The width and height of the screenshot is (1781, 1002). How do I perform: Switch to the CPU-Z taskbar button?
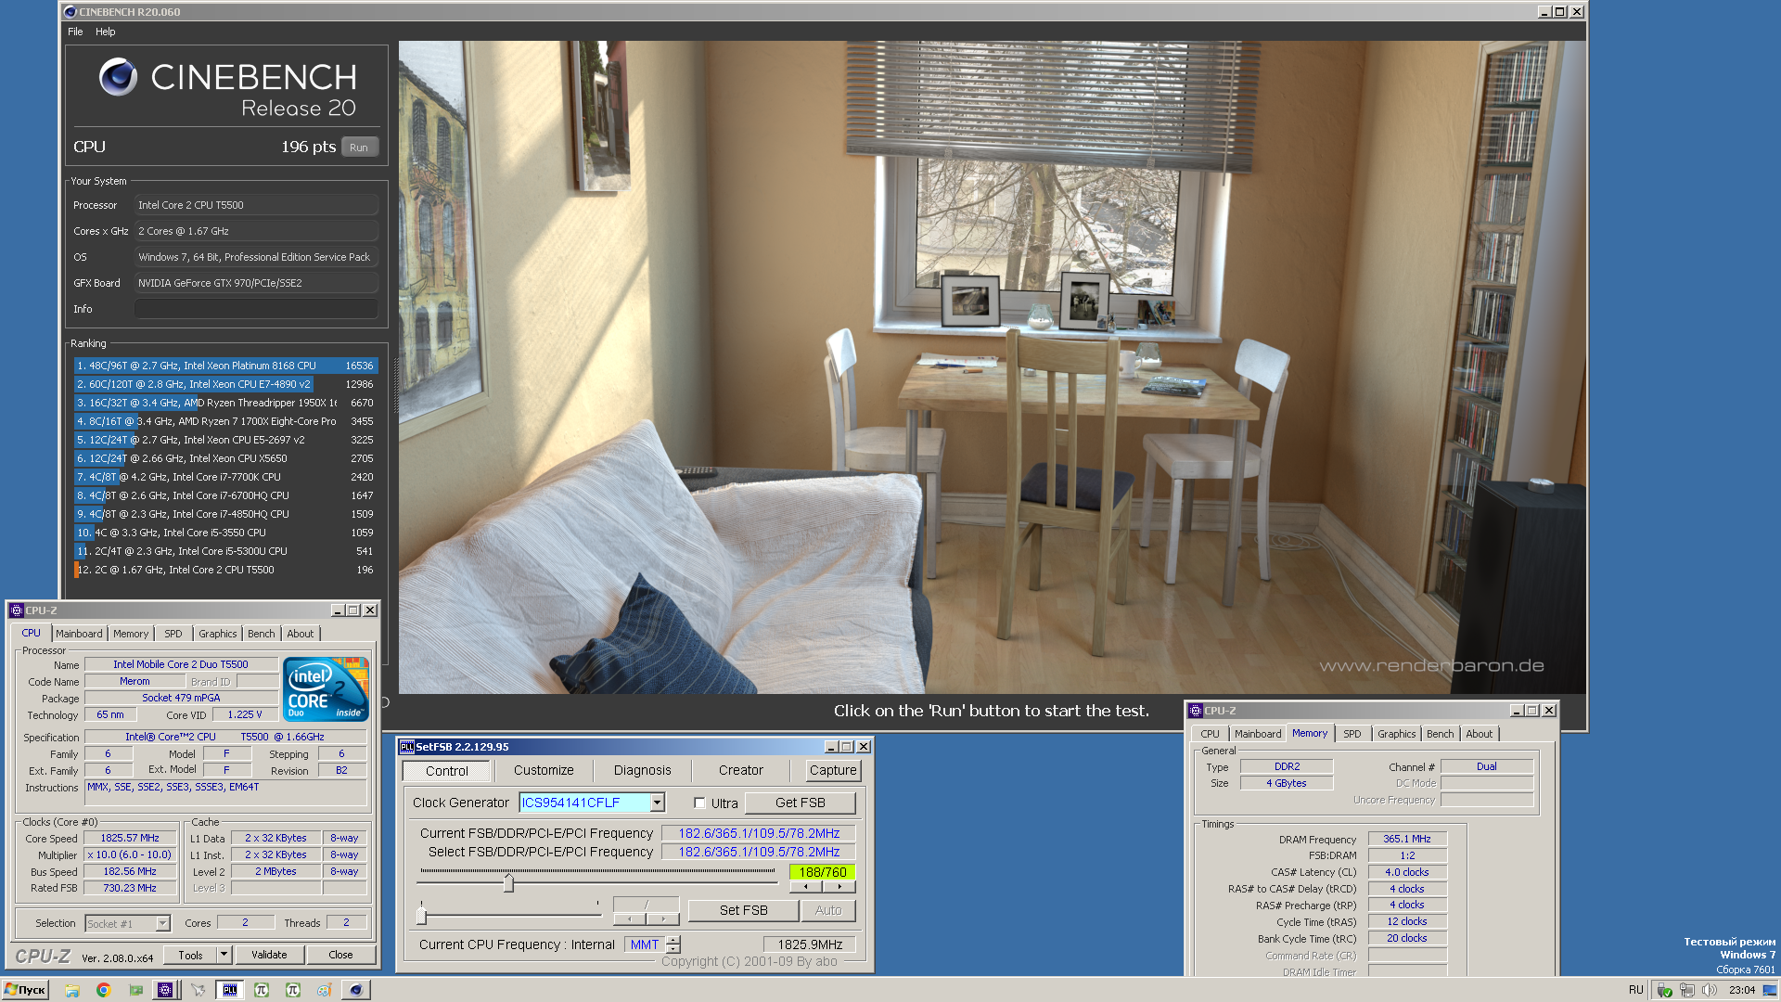click(165, 990)
